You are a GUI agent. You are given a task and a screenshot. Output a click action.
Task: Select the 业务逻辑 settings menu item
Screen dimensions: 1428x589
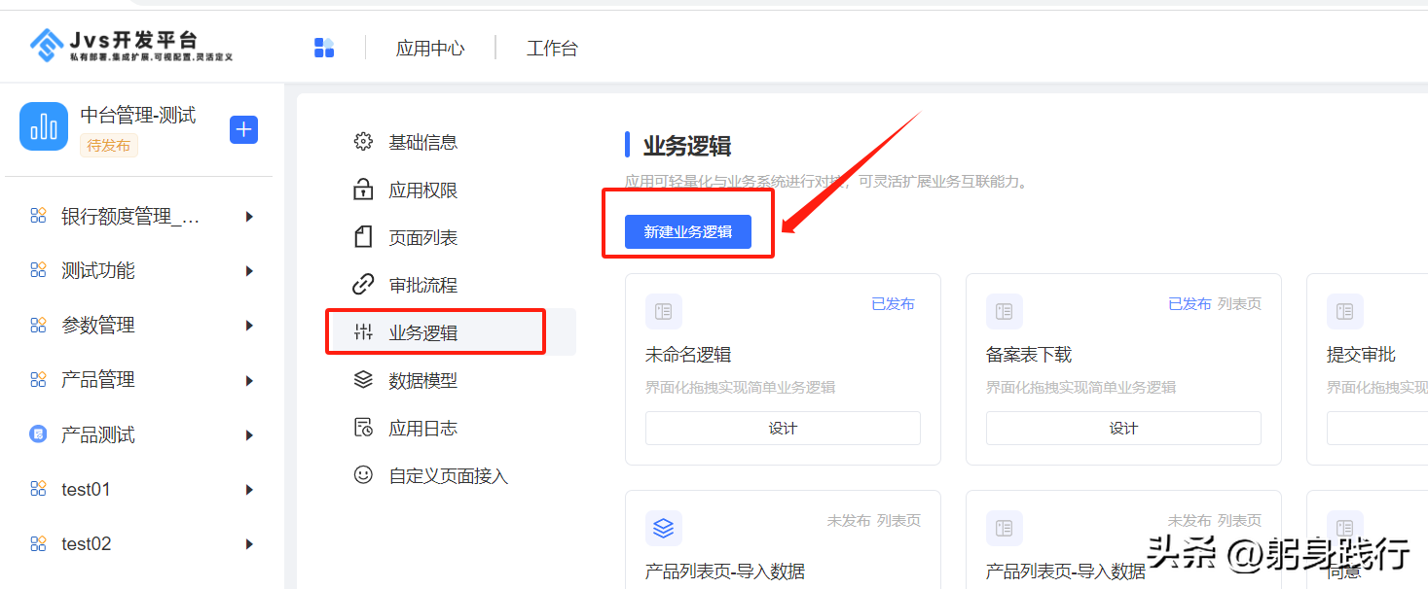click(423, 332)
